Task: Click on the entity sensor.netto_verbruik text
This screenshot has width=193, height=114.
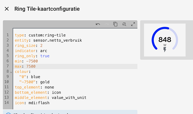Action: 48,40
